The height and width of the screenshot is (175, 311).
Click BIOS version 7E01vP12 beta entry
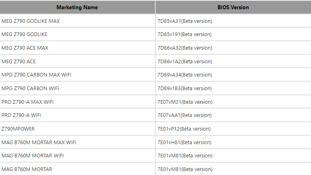(x=184, y=129)
